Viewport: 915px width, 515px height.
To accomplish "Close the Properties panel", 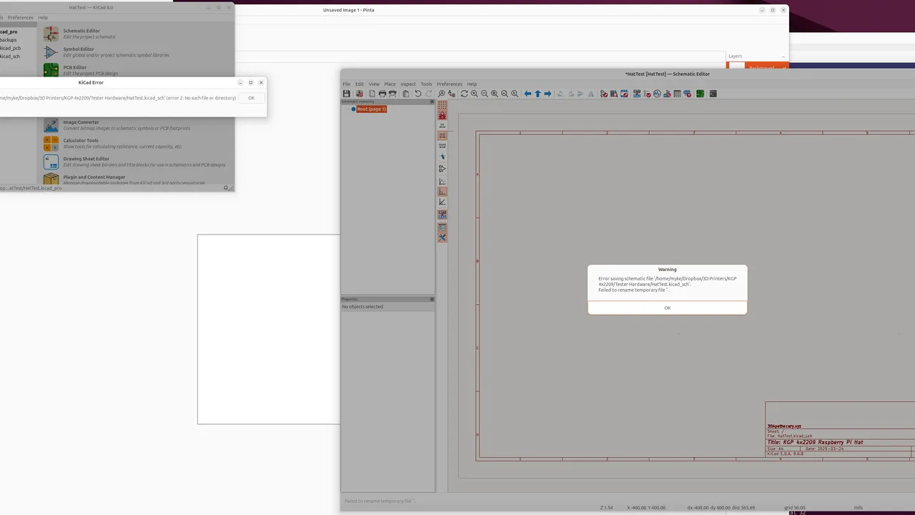I will (432, 299).
